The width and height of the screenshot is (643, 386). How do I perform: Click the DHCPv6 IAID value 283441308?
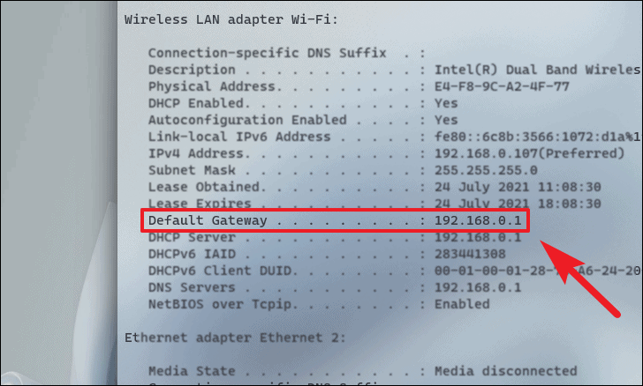tap(470, 254)
